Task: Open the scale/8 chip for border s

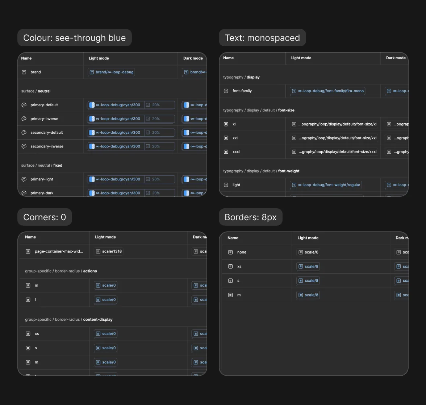Action: [308, 281]
